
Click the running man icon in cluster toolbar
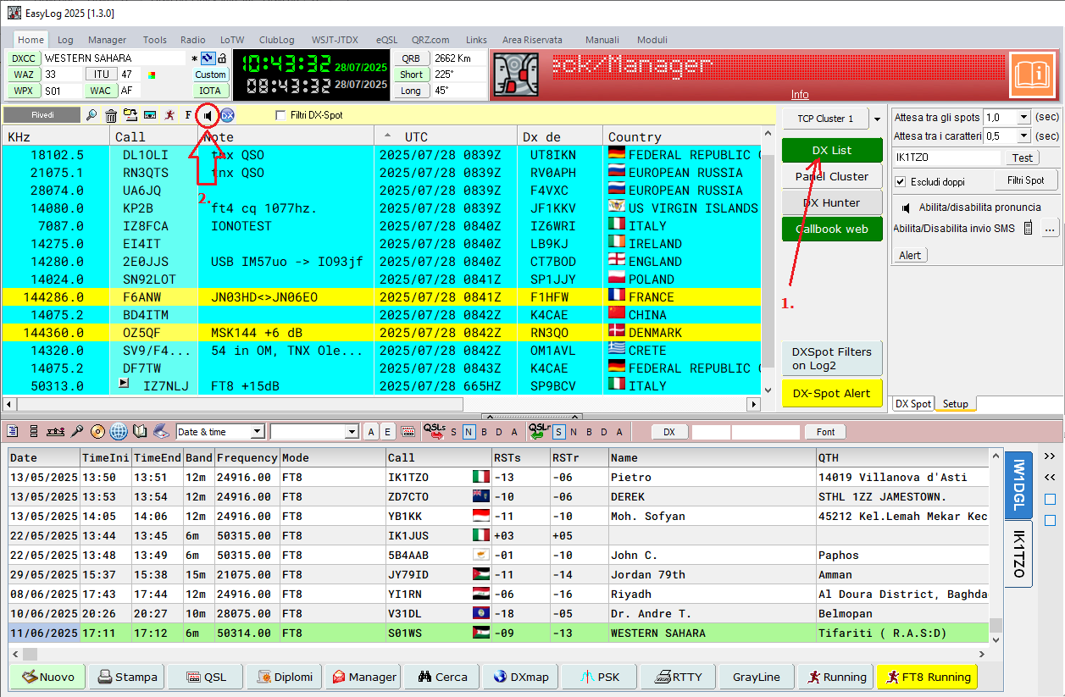click(170, 115)
